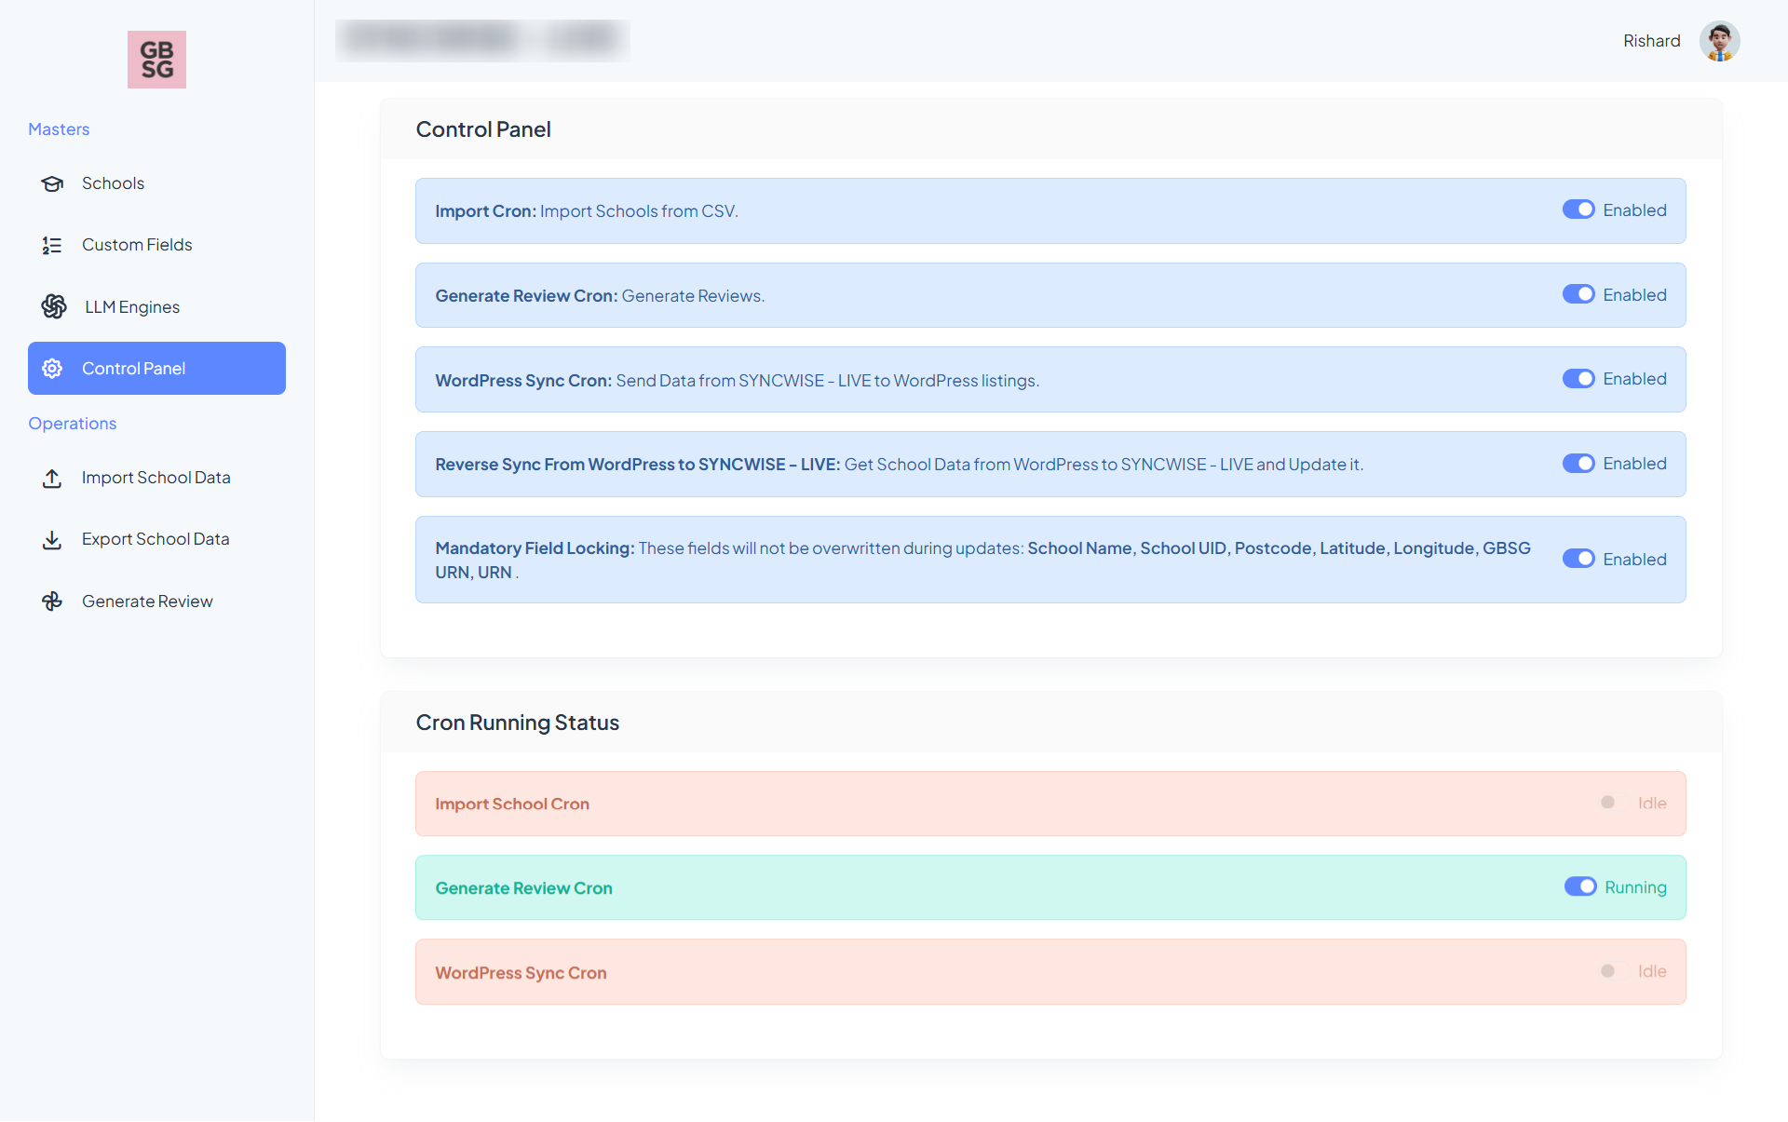Click the 'Running' status text
The width and height of the screenshot is (1788, 1122).
(1635, 887)
